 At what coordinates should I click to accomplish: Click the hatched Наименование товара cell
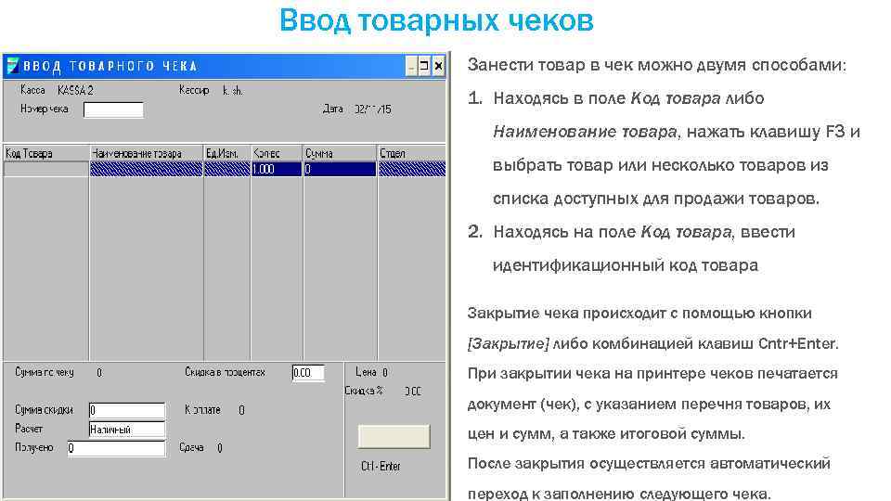(x=146, y=169)
